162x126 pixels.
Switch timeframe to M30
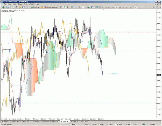coord(113,7)
